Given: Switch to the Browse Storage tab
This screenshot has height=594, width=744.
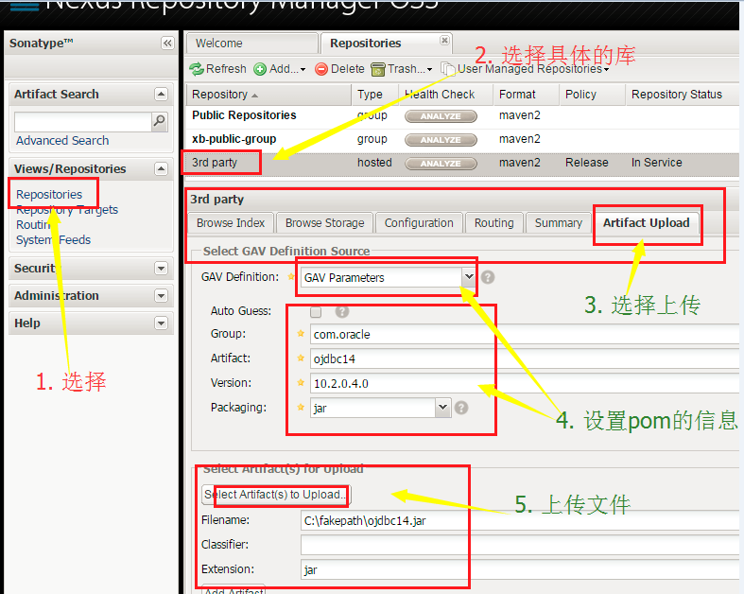Looking at the screenshot, I should click(x=325, y=222).
